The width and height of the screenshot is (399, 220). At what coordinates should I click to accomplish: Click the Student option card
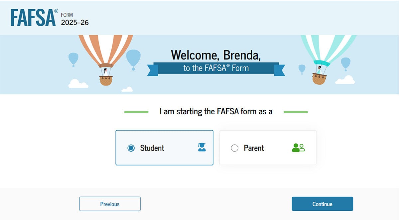click(x=164, y=148)
